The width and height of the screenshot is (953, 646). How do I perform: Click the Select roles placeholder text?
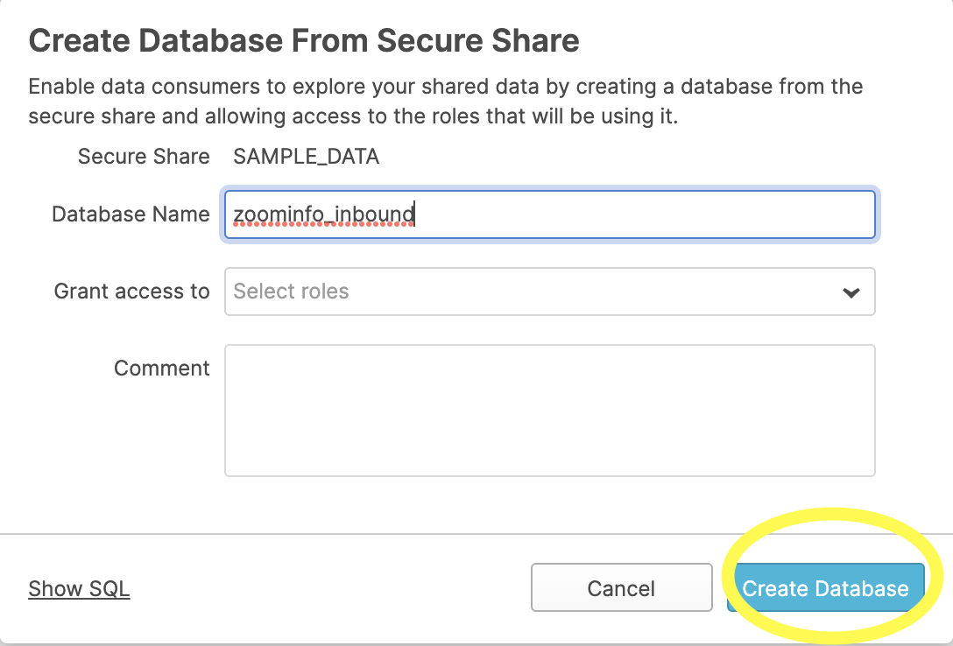(x=291, y=291)
